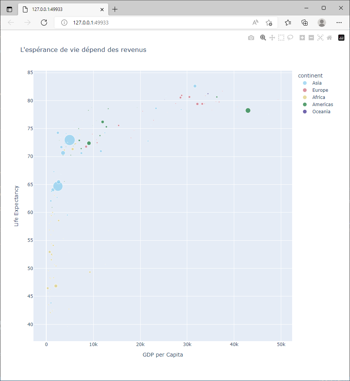Screen dimensions: 350x381
Task: Click the Plotly logo link
Action: point(341,38)
